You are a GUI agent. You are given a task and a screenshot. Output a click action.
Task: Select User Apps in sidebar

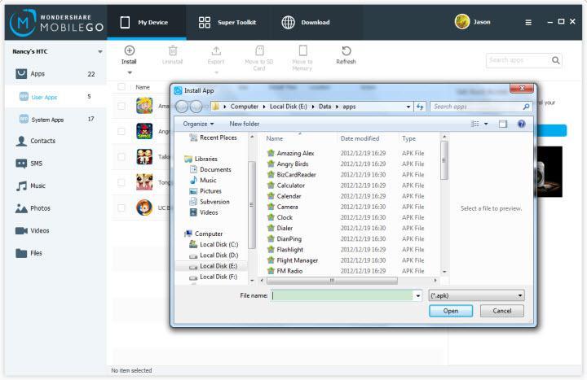tap(55, 97)
